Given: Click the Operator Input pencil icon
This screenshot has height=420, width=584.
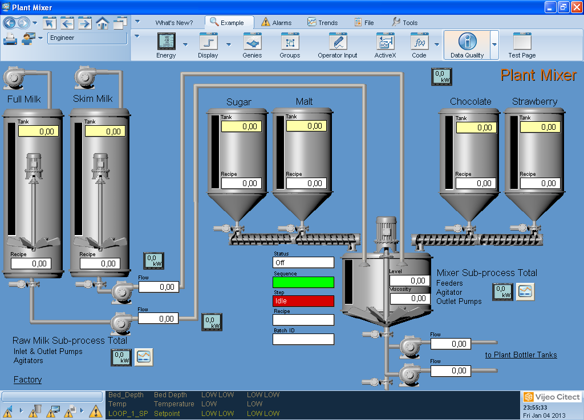Looking at the screenshot, I should pyautogui.click(x=338, y=43).
